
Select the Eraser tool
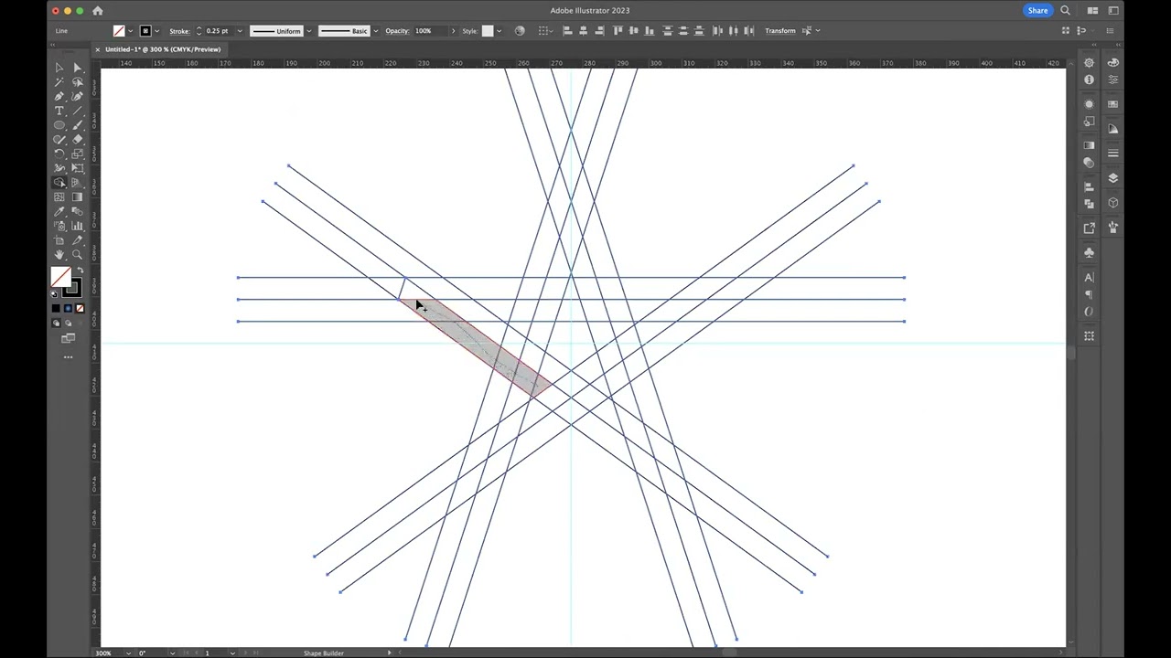coord(77,140)
